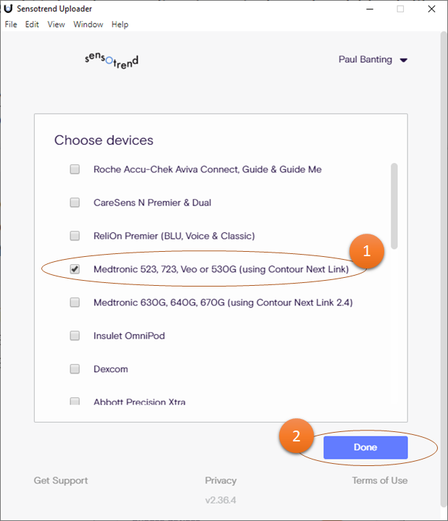
Task: Check Roche Accu-Chek Aviva Connect checkbox
Action: [75, 169]
